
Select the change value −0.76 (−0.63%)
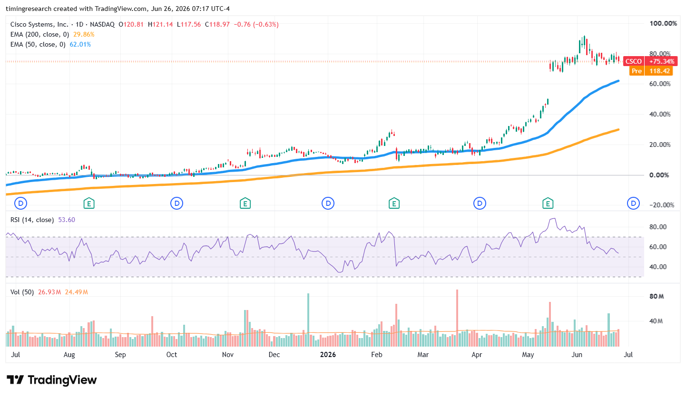[256, 24]
